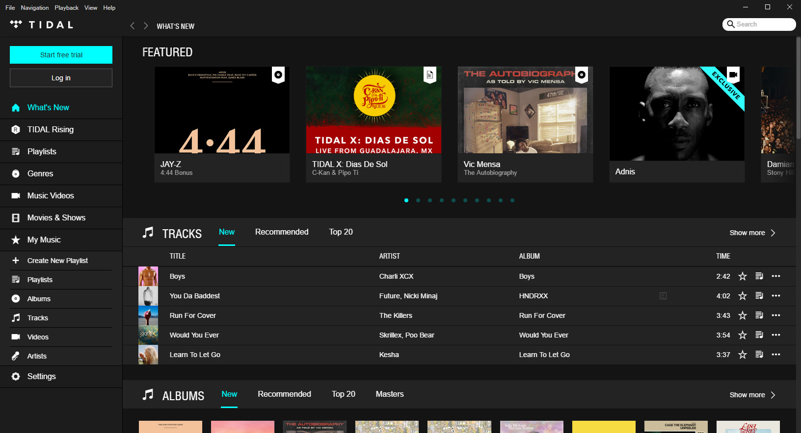The image size is (801, 433).
Task: Open more options for Would You Ever
Action: (x=776, y=335)
